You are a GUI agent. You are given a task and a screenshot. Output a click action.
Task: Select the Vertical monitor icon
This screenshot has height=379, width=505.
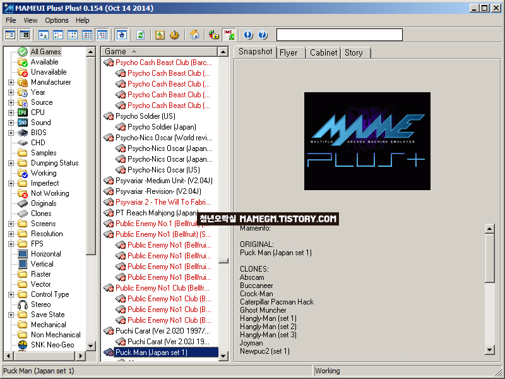(23, 264)
